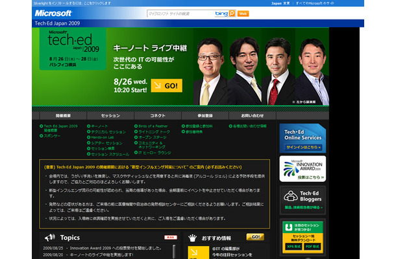Open the オープン ステージ link

click(153, 137)
